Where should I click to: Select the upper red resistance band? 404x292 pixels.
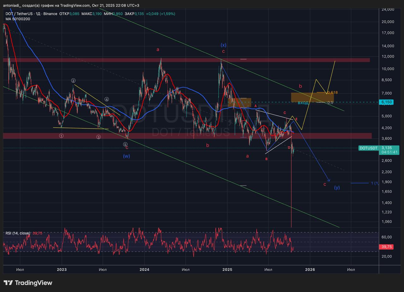(x=186, y=60)
